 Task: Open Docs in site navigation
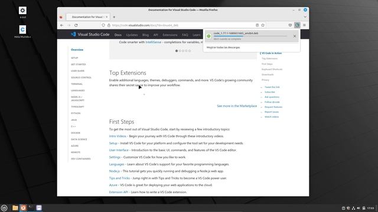(x=118, y=35)
